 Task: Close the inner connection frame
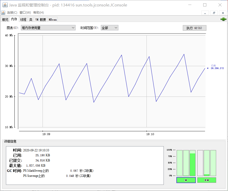point(223,13)
